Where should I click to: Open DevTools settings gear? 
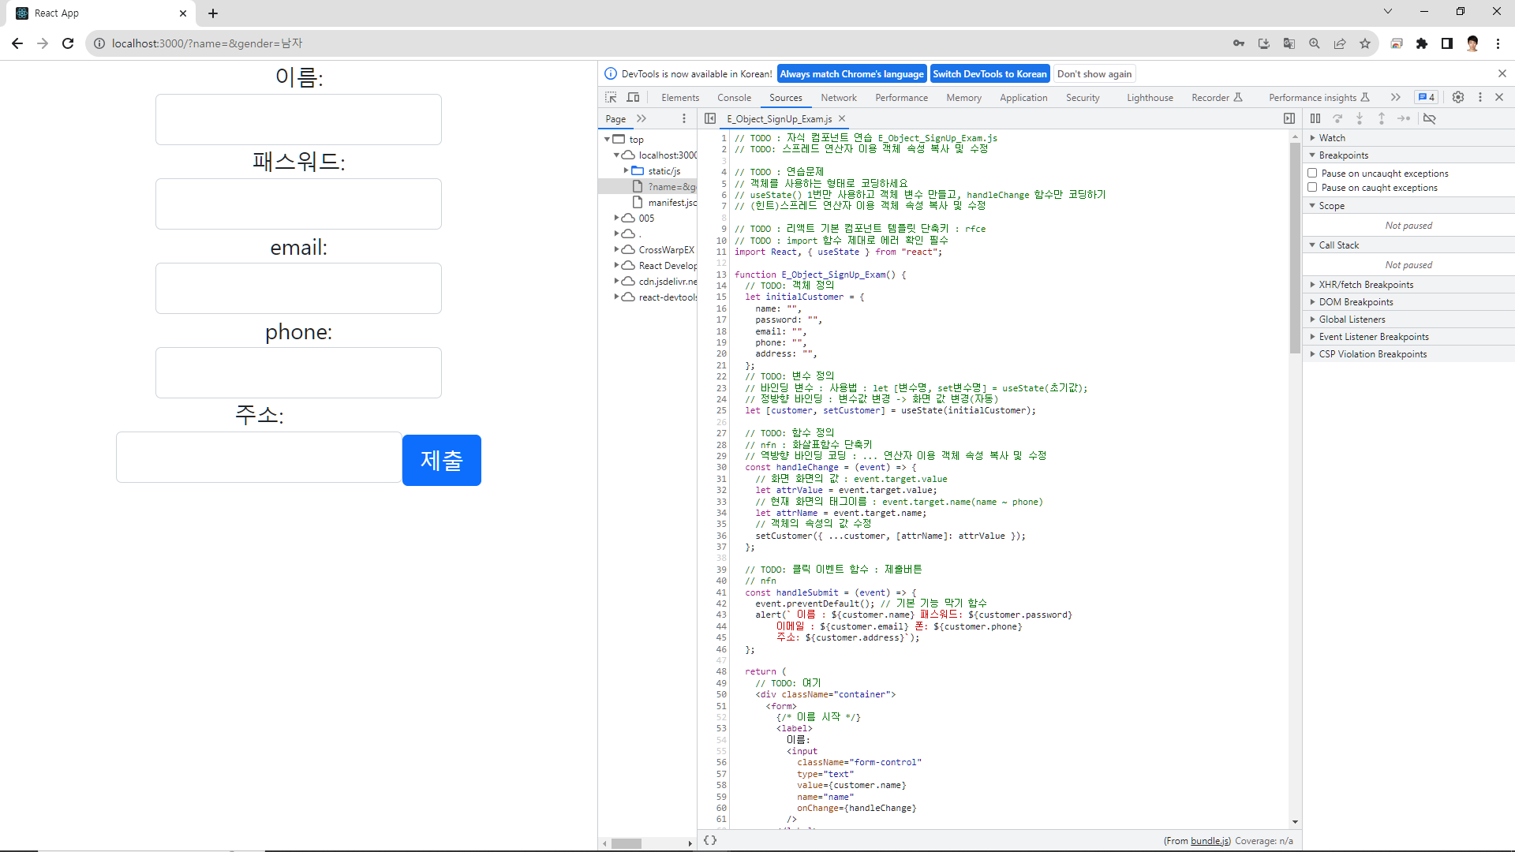click(x=1458, y=97)
